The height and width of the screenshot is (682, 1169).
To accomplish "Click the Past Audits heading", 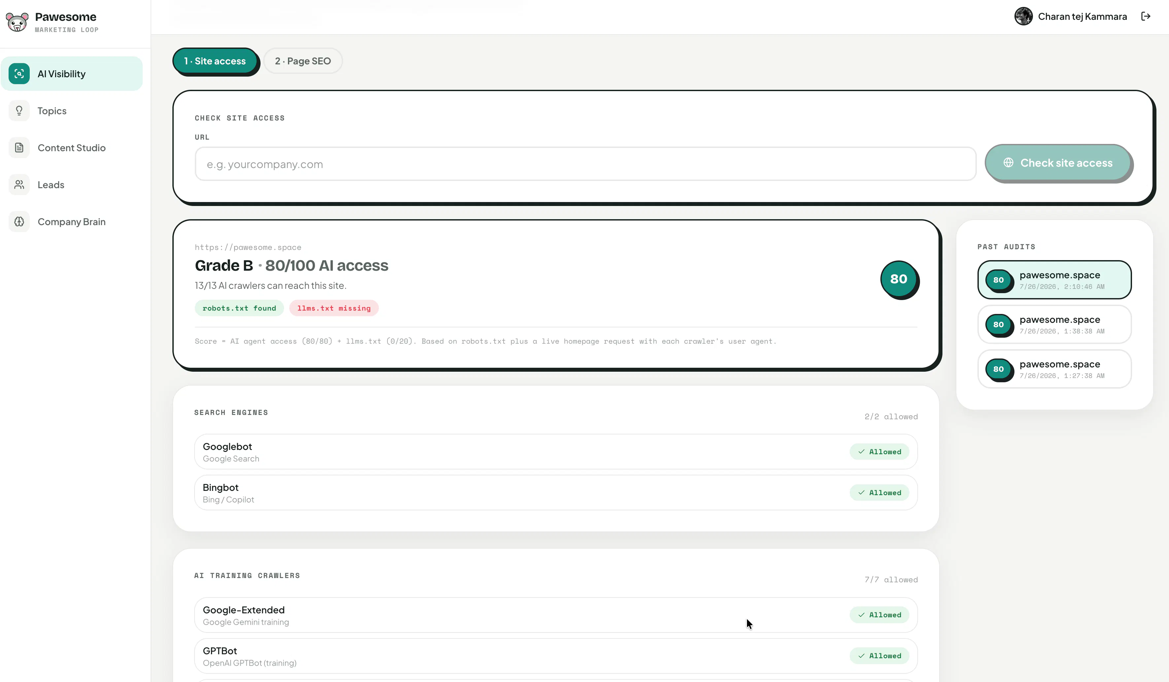I will click(1006, 247).
